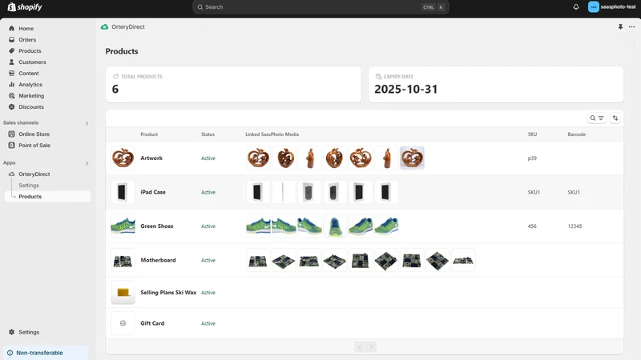
Task: Open the sort options button
Action: click(x=615, y=118)
